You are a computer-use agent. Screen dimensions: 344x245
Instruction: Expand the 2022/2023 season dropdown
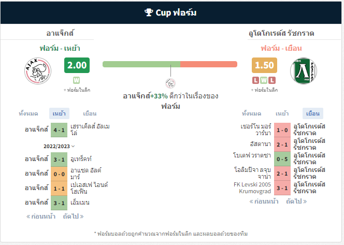[59, 146]
